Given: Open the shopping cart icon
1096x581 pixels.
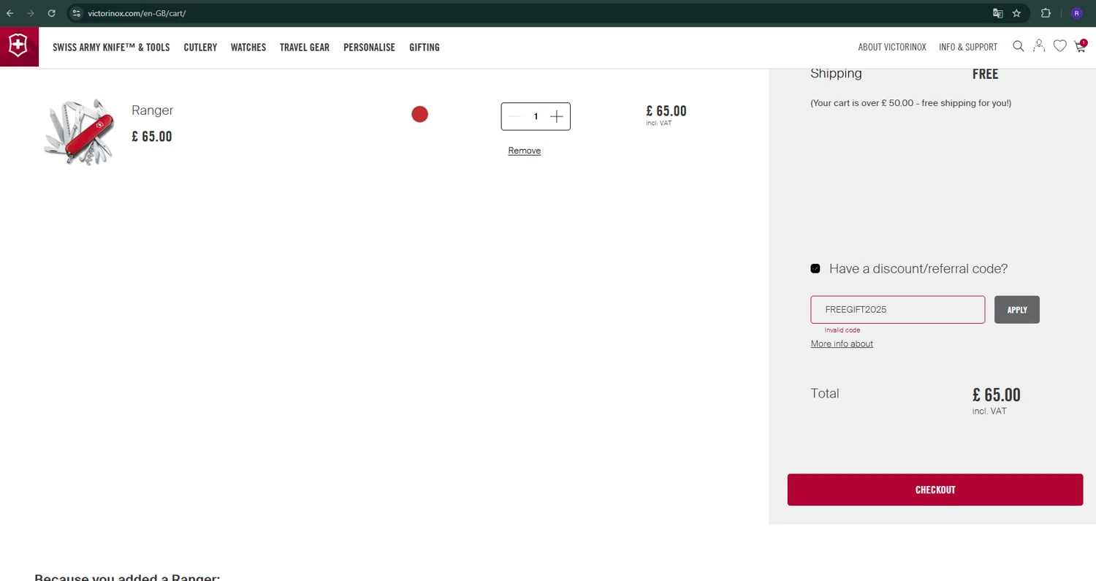Looking at the screenshot, I should [x=1080, y=46].
